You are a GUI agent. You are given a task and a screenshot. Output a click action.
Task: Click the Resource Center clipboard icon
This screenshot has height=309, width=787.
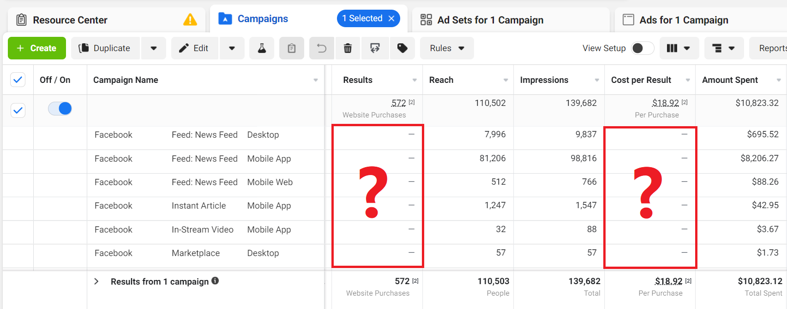coord(21,20)
